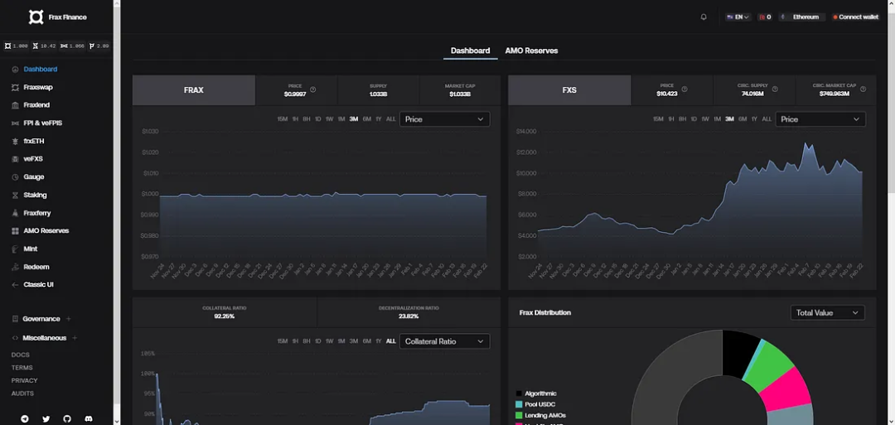Select 1H range on Collateral Ratio chart
The width and height of the screenshot is (895, 425).
point(295,341)
